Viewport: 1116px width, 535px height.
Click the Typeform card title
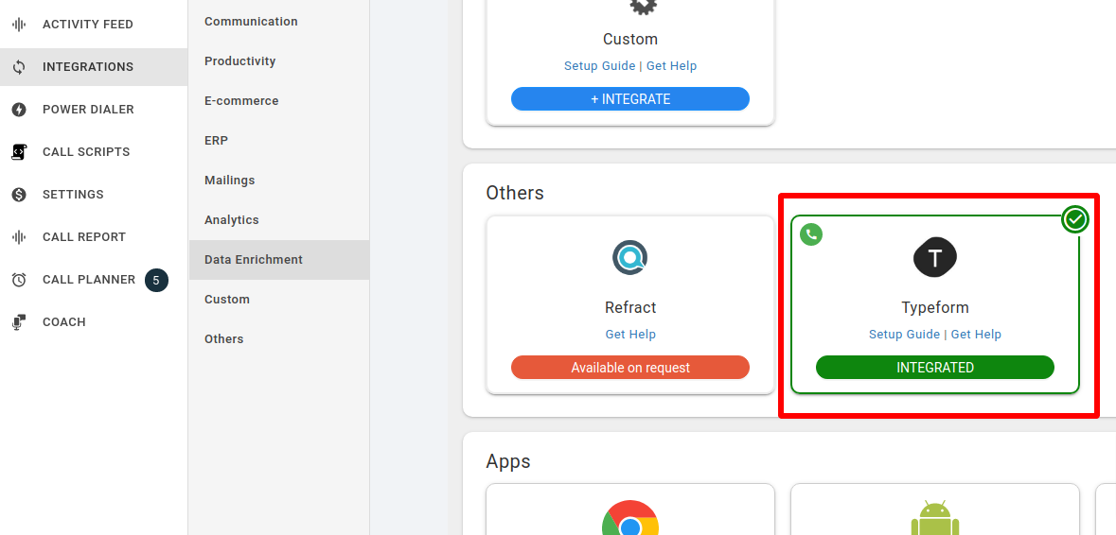point(934,307)
